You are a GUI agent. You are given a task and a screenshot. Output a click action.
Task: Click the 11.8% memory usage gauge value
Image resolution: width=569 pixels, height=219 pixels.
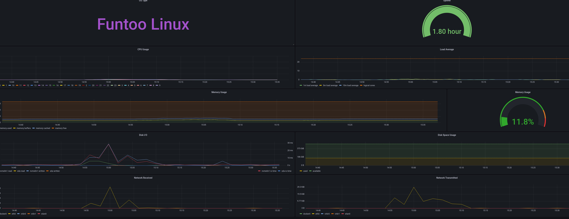(x=523, y=122)
